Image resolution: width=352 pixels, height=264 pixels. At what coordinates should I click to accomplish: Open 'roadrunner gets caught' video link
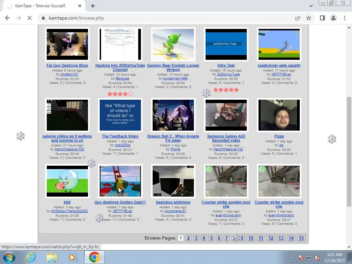[279, 65]
